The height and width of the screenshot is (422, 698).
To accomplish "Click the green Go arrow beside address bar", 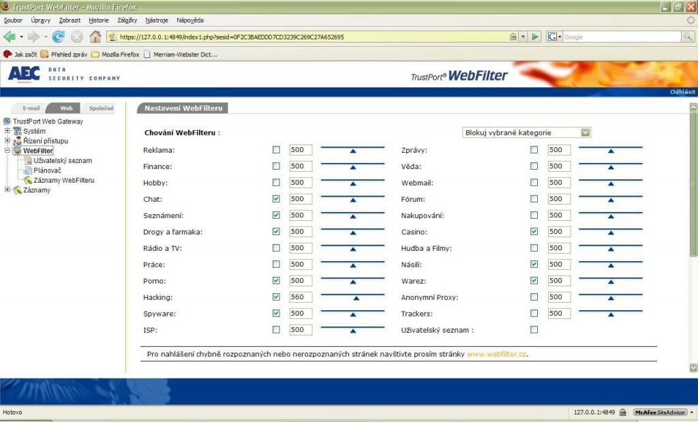I will [535, 37].
